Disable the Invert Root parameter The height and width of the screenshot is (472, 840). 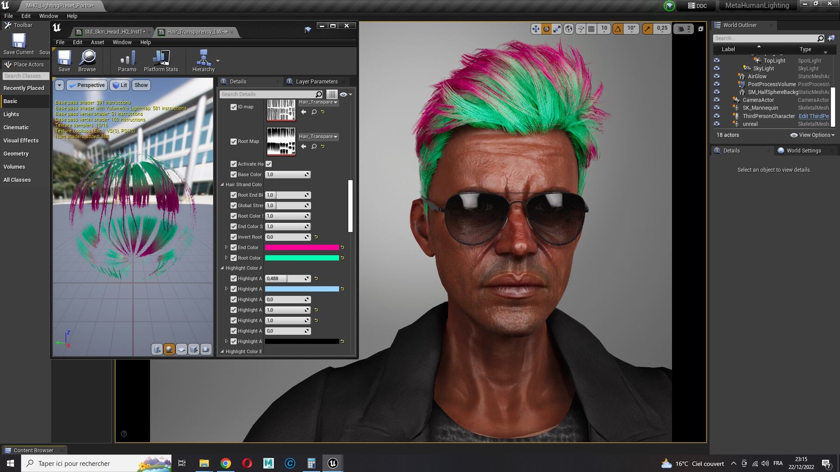(234, 237)
